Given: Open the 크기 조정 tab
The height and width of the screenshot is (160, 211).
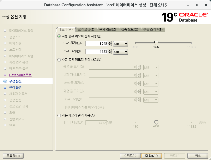Looking at the screenshot, I should pos(86,29).
